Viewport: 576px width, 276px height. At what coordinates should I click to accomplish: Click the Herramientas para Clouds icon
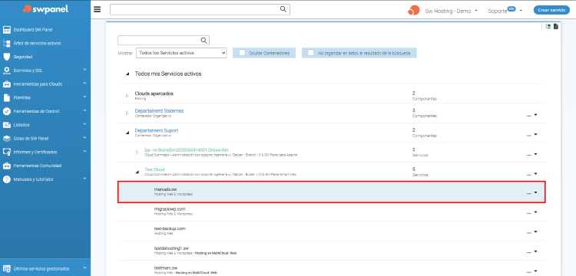[6, 84]
